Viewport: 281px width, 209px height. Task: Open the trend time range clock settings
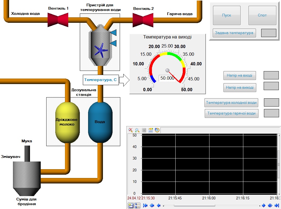tap(157, 130)
